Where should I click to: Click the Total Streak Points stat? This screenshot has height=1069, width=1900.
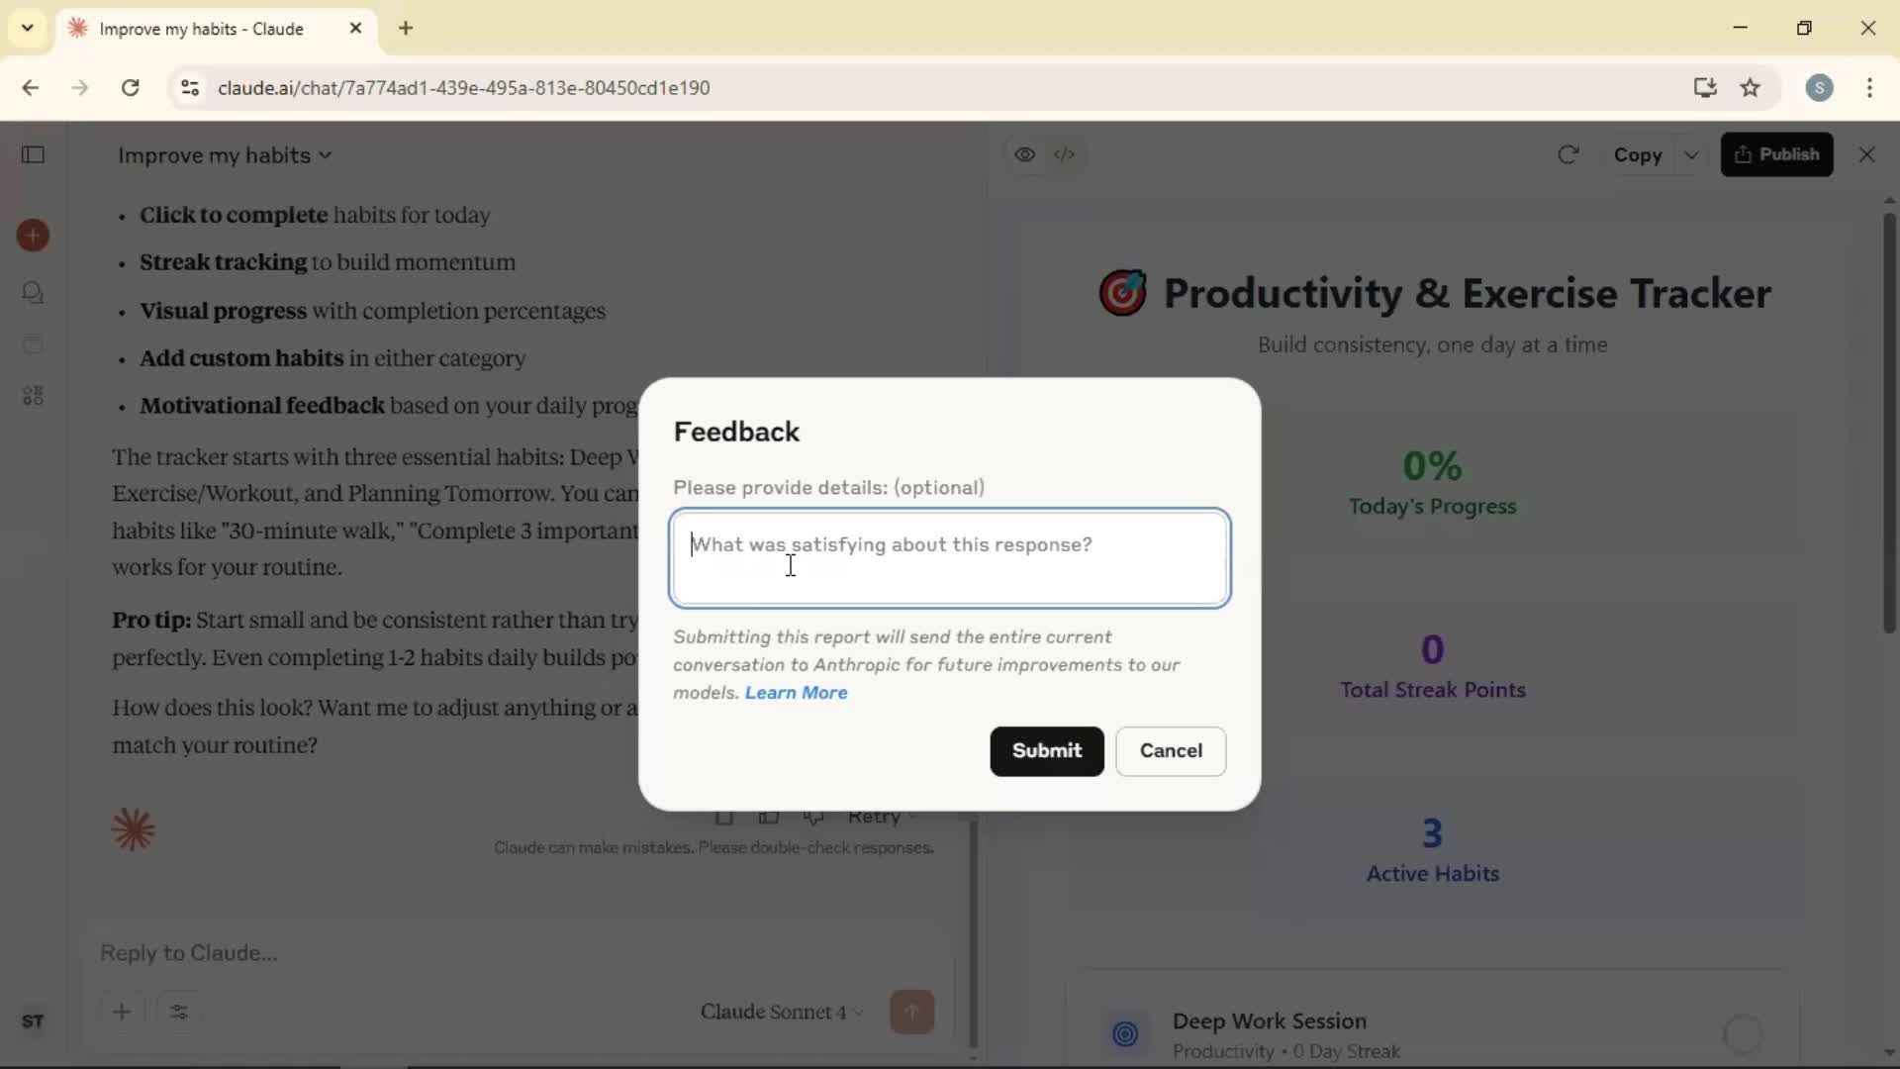click(1432, 666)
